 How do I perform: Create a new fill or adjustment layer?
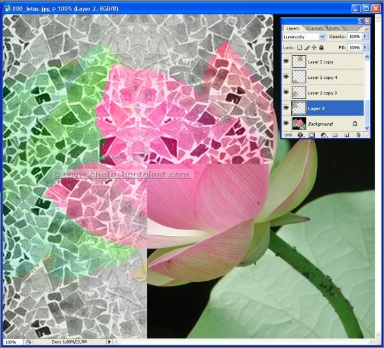pyautogui.click(x=323, y=135)
